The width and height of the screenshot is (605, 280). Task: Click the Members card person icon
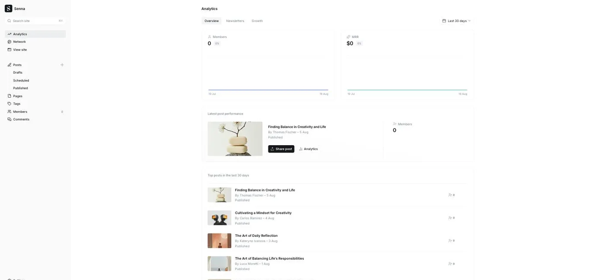(x=210, y=37)
